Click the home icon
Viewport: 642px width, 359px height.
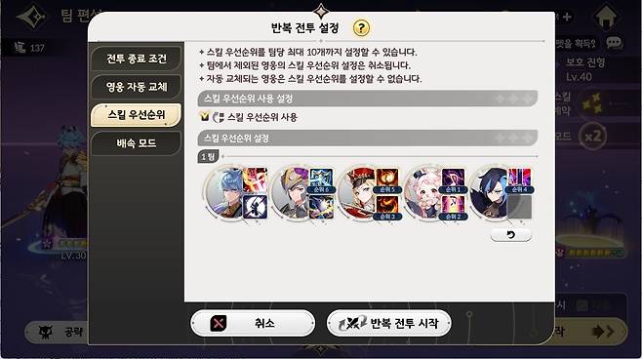tap(606, 18)
